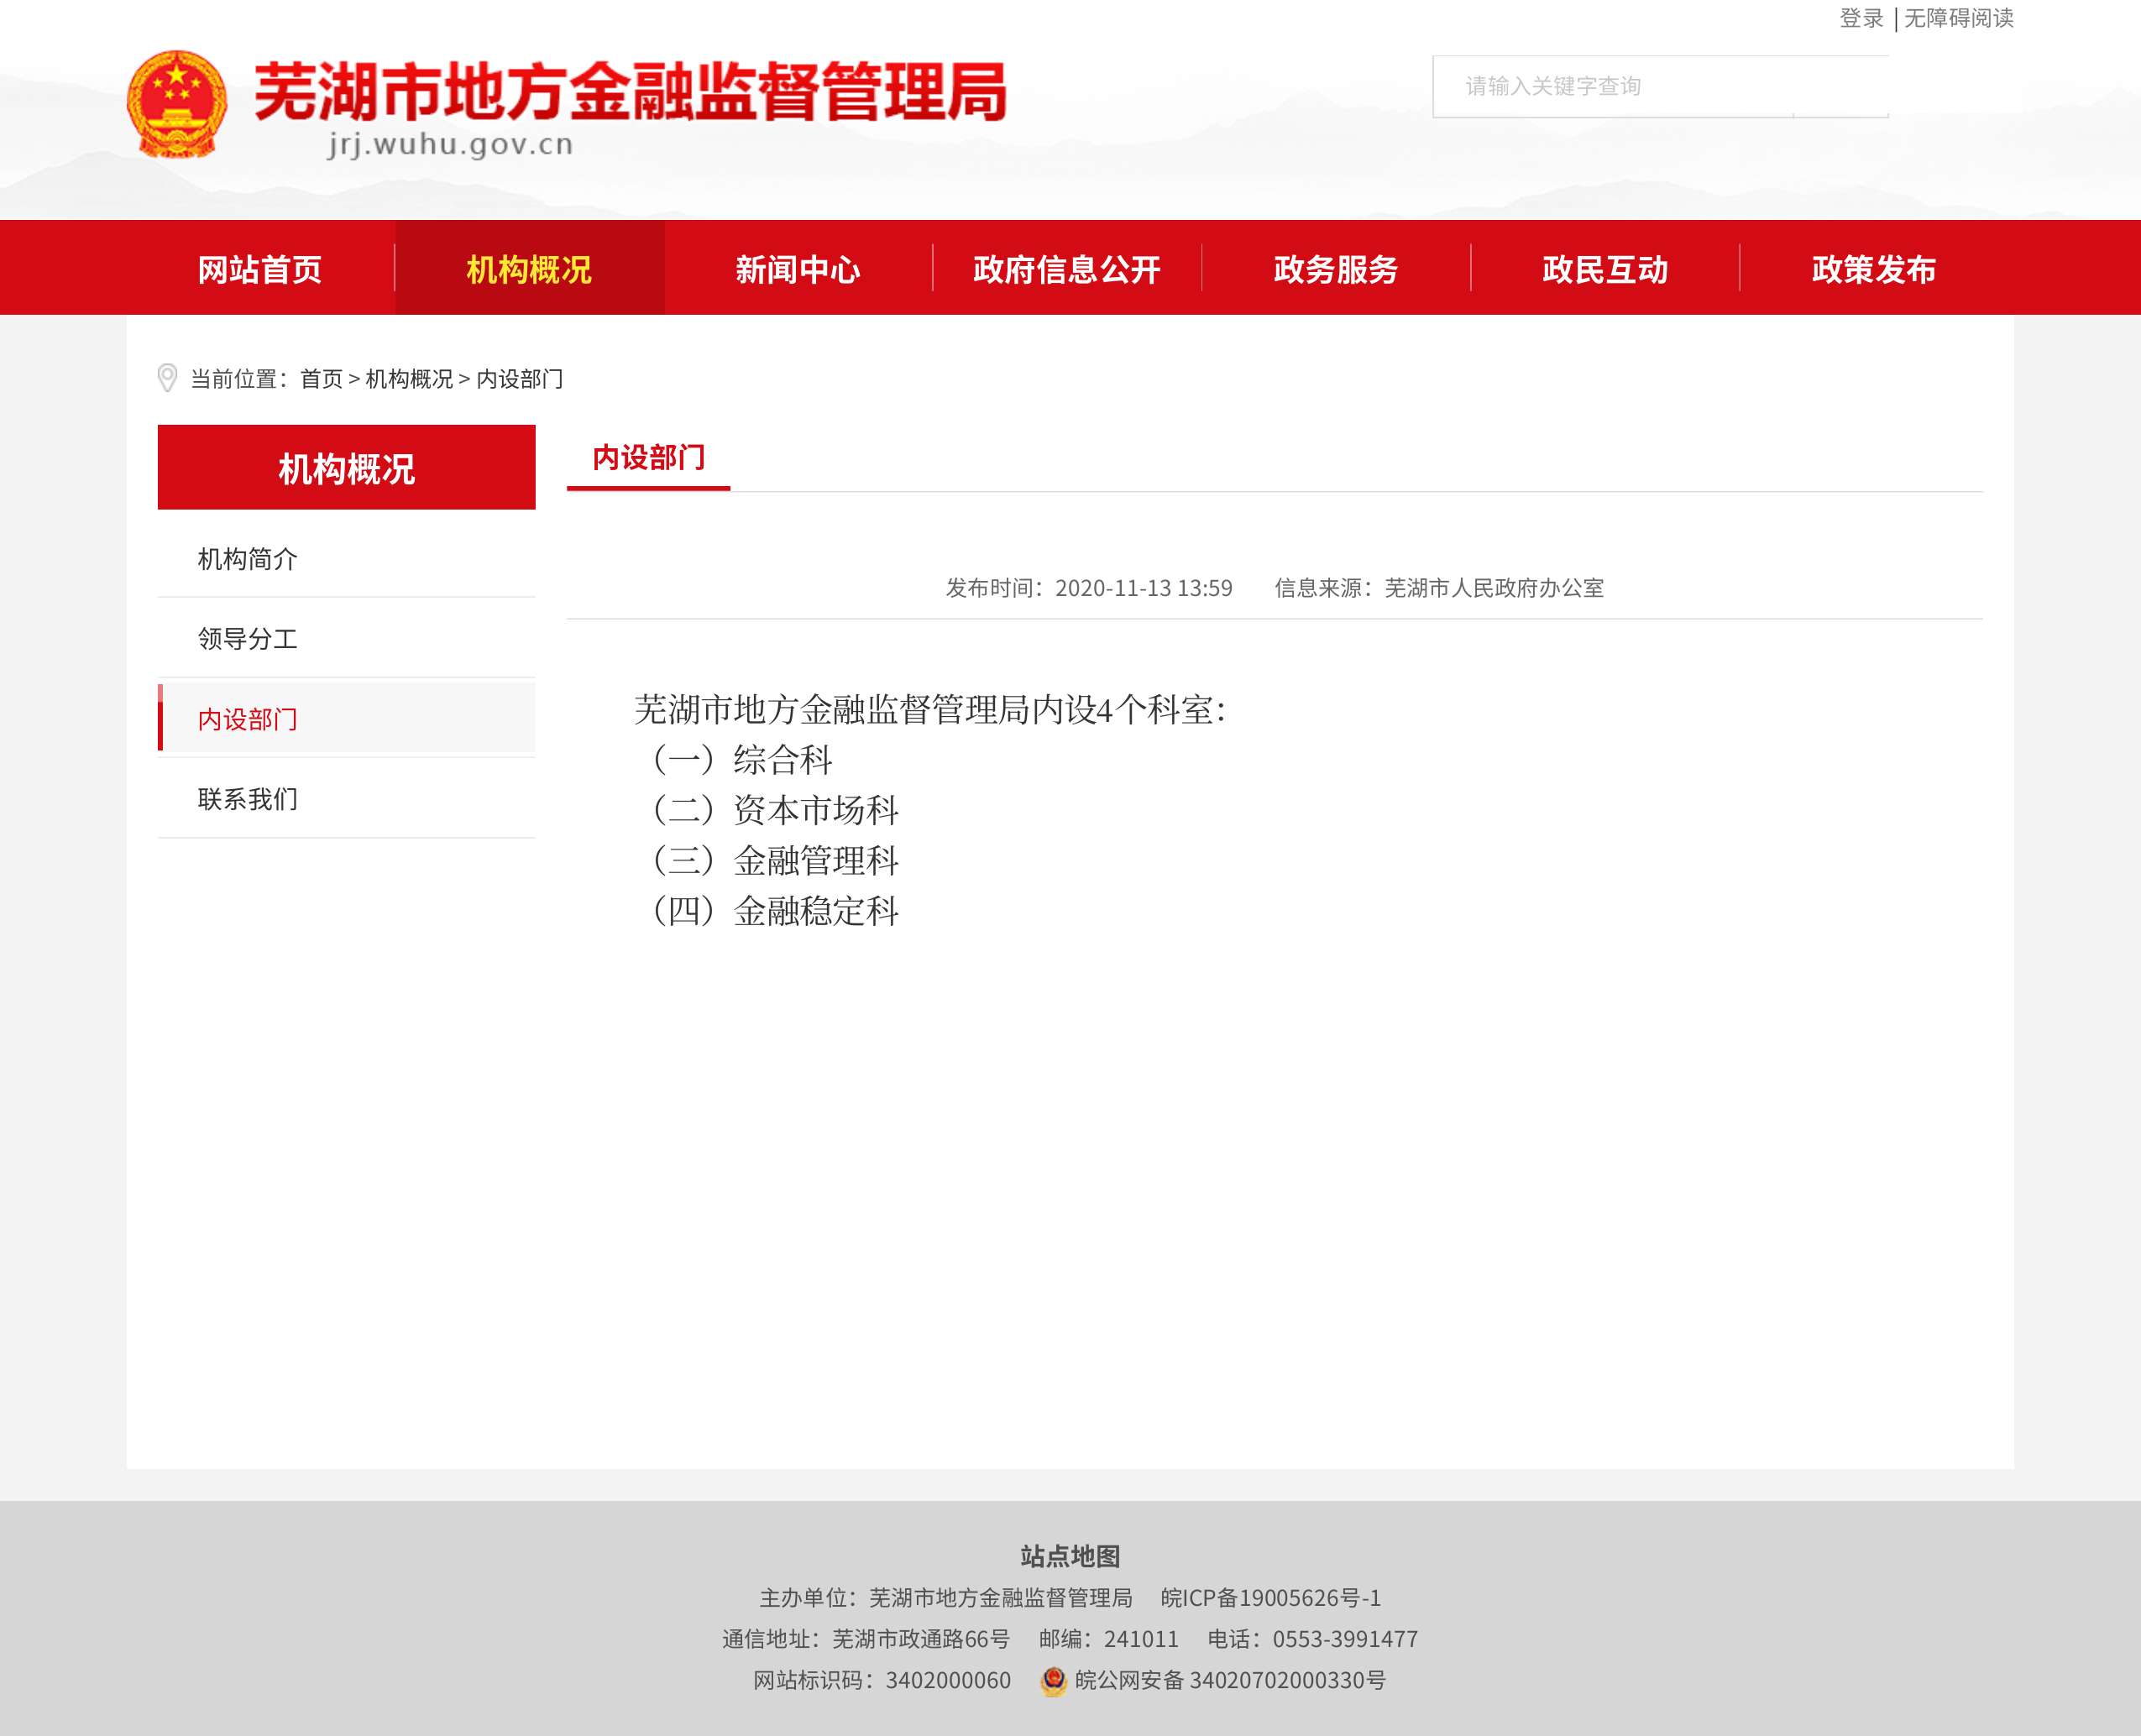
Task: Open 领导分工 in the sidebar
Action: point(346,639)
